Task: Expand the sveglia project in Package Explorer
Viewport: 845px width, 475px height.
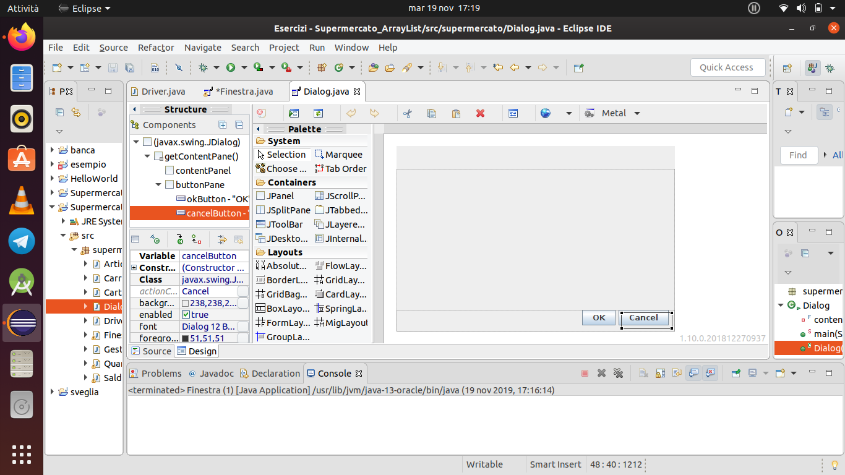Action: (53, 392)
